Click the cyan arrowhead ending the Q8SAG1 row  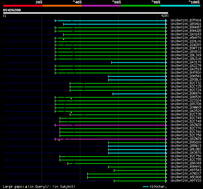[166, 24]
